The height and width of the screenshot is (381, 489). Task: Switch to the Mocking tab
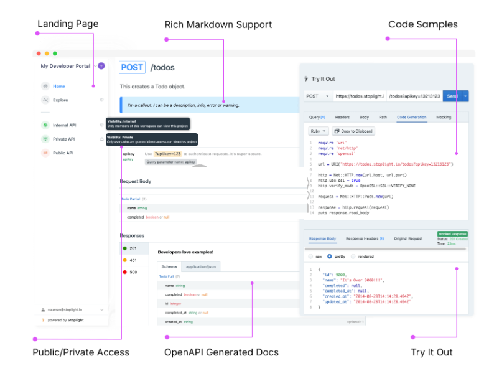pyautogui.click(x=444, y=117)
